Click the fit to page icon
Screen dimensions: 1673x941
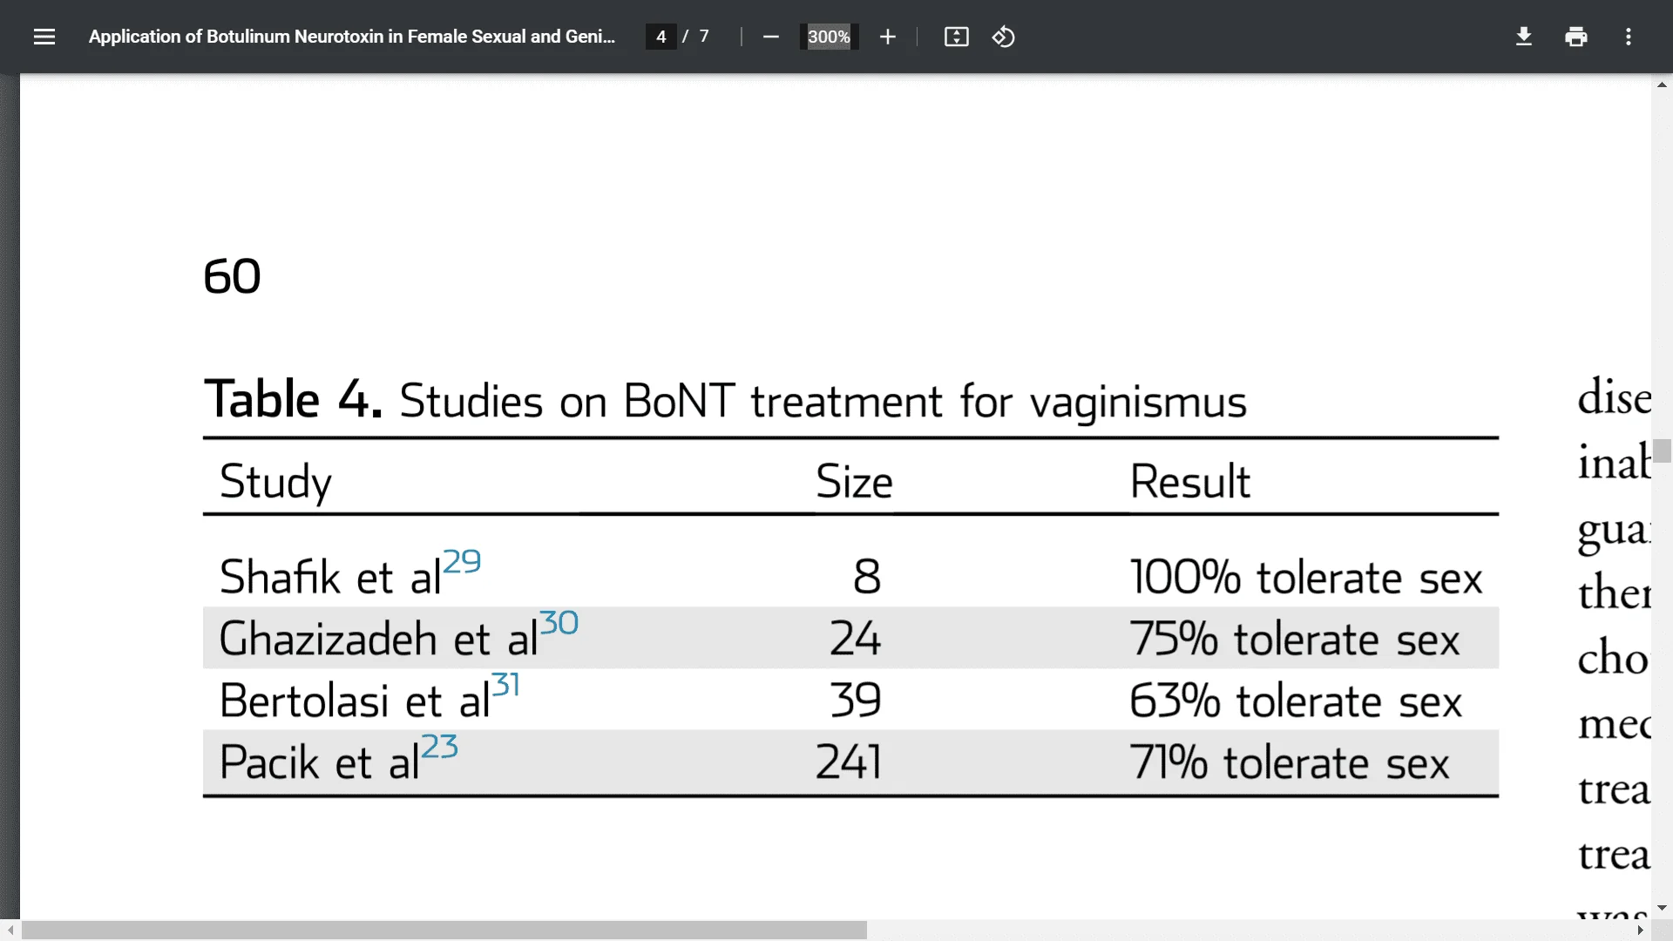tap(956, 37)
